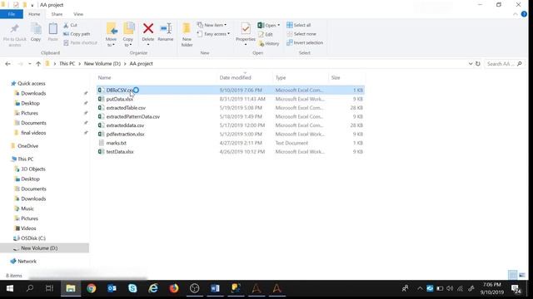Open dropdown beside Open button
The width and height of the screenshot is (533, 299).
(278, 26)
